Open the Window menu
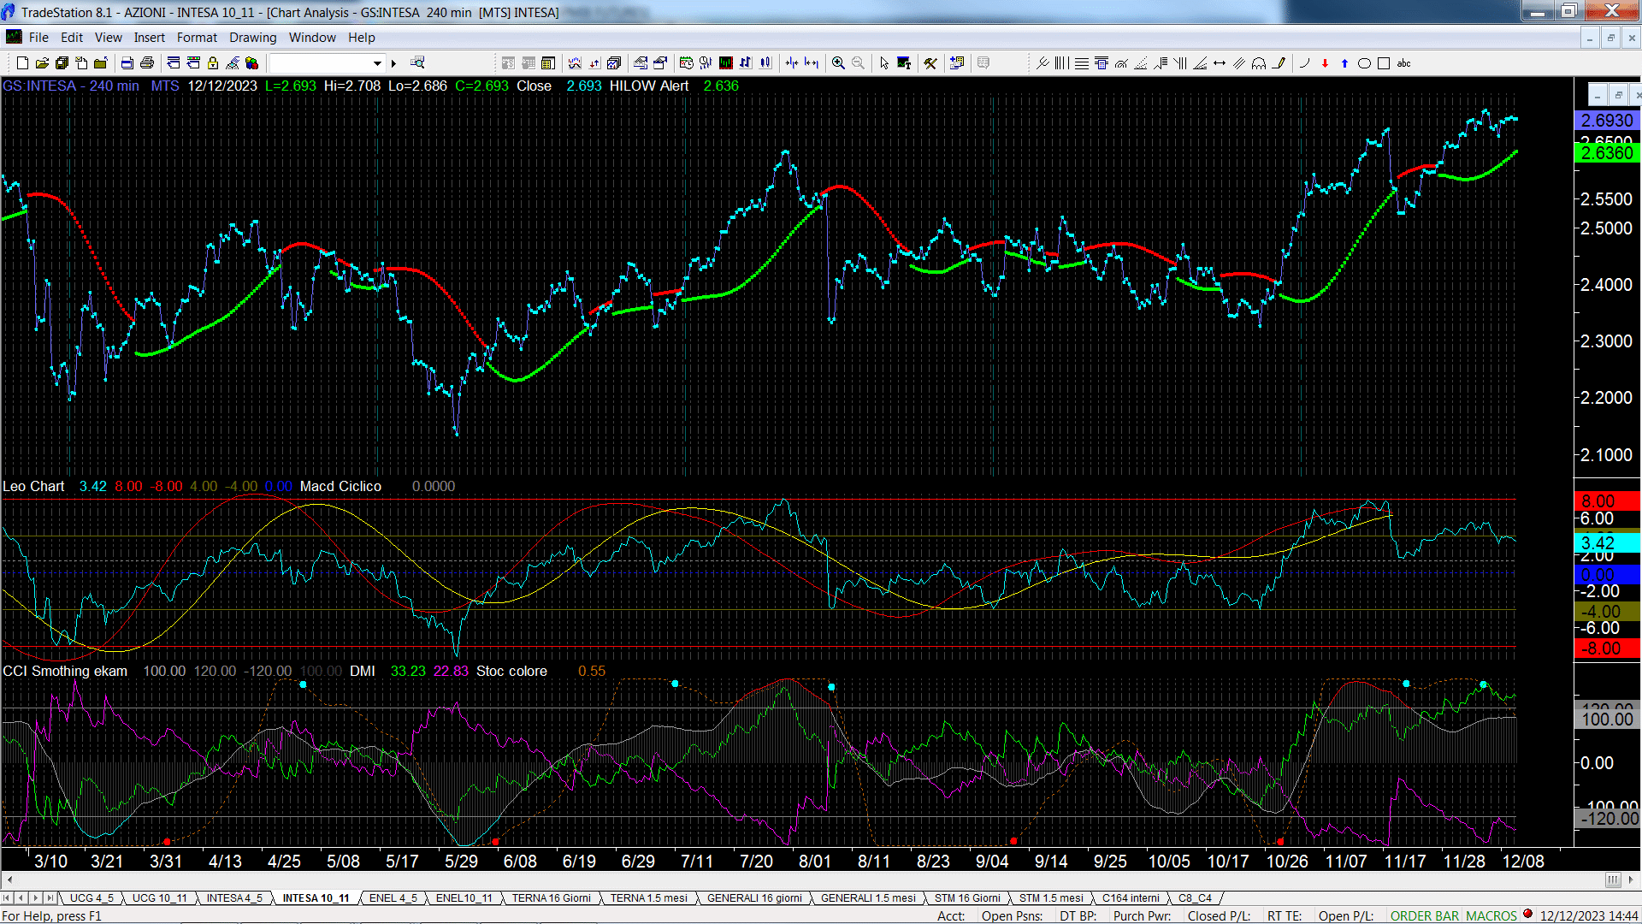This screenshot has width=1642, height=924. [x=312, y=38]
